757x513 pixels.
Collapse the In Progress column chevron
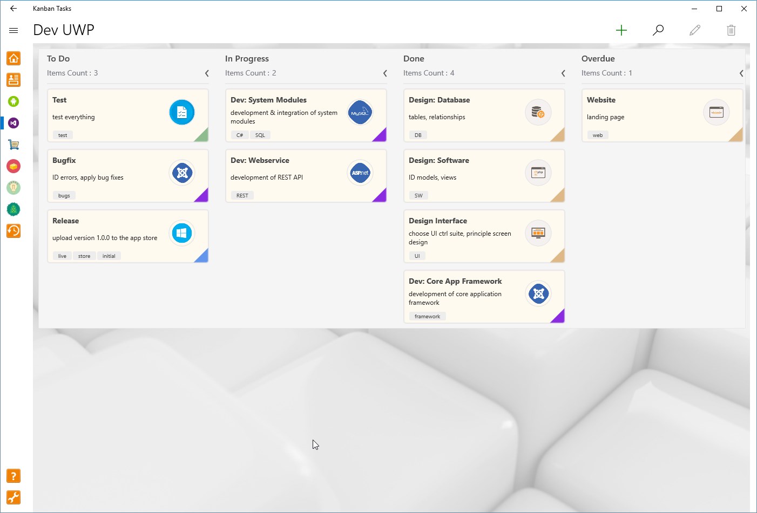(385, 73)
